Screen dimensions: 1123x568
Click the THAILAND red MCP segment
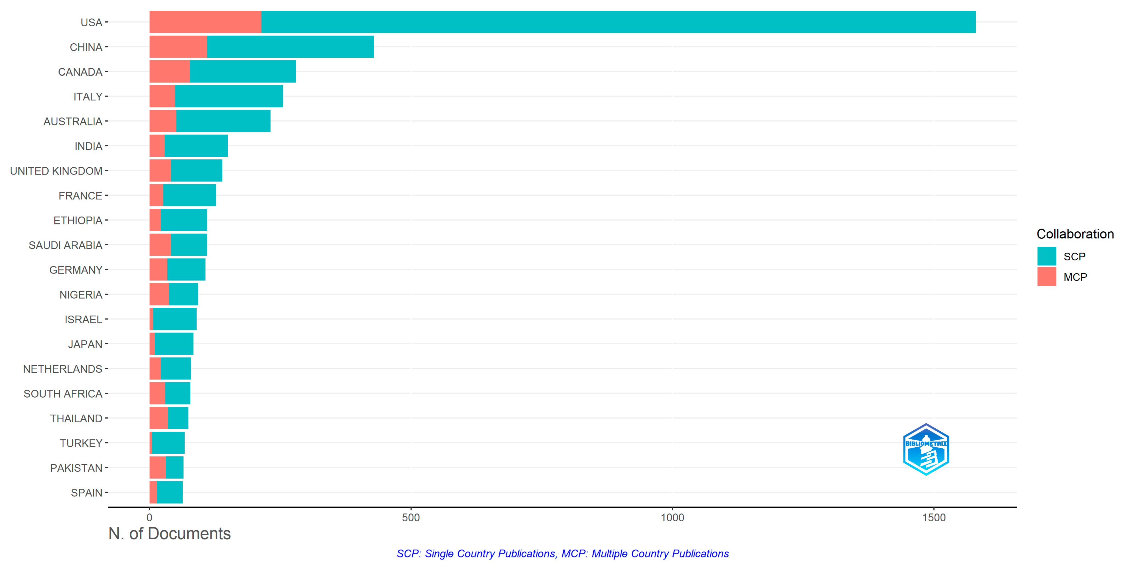click(159, 418)
